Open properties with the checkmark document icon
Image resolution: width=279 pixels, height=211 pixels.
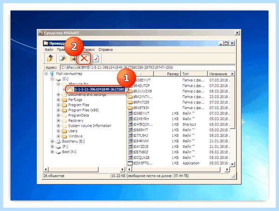(96, 58)
